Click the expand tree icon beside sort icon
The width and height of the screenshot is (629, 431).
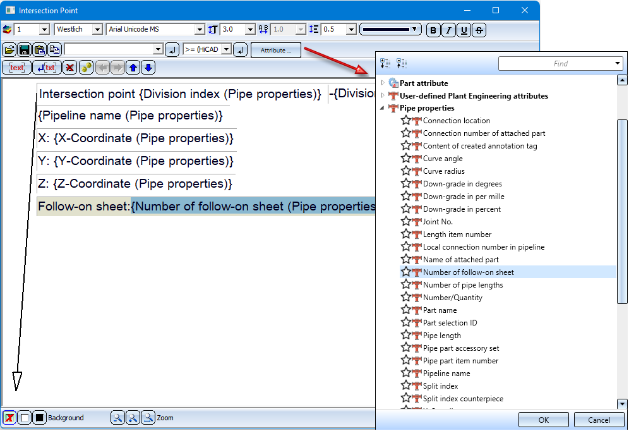click(x=402, y=63)
